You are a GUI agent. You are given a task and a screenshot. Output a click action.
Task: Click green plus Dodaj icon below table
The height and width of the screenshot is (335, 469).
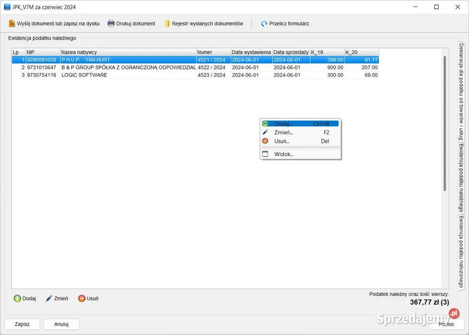coord(17,298)
